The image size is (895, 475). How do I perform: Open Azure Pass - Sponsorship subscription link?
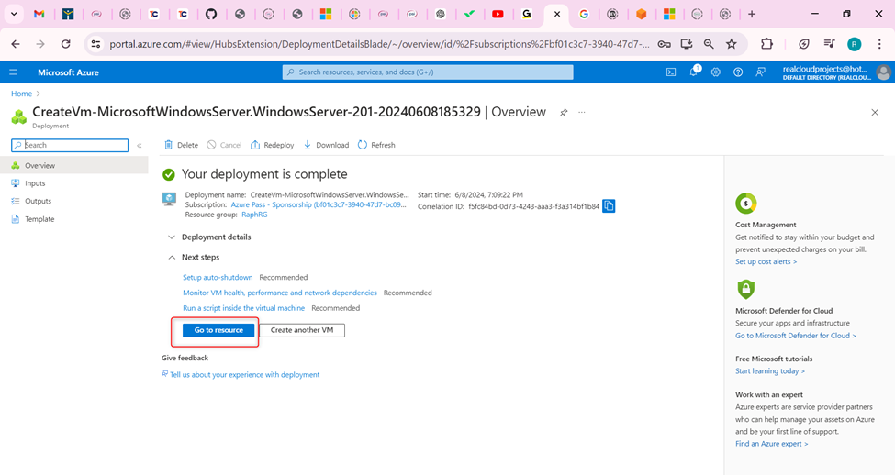pyautogui.click(x=319, y=204)
